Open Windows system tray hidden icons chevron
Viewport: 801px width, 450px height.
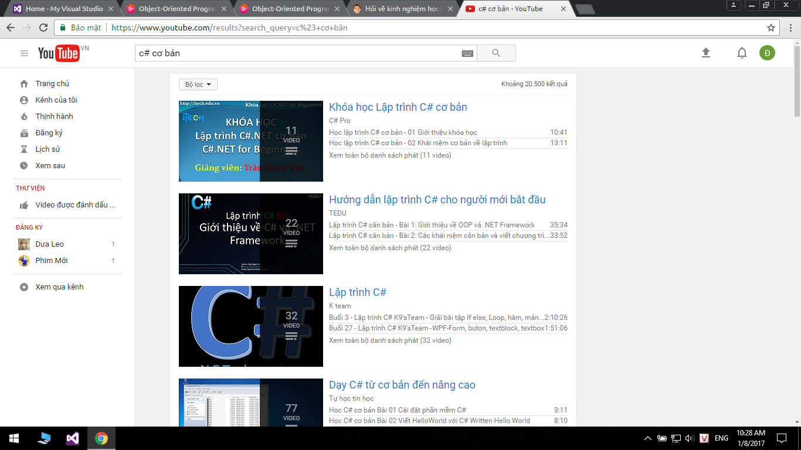pos(648,438)
